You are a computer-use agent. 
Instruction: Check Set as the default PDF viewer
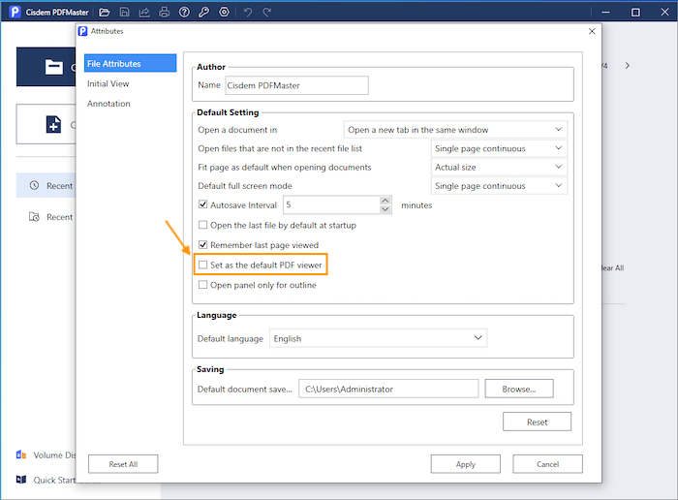pyautogui.click(x=202, y=265)
